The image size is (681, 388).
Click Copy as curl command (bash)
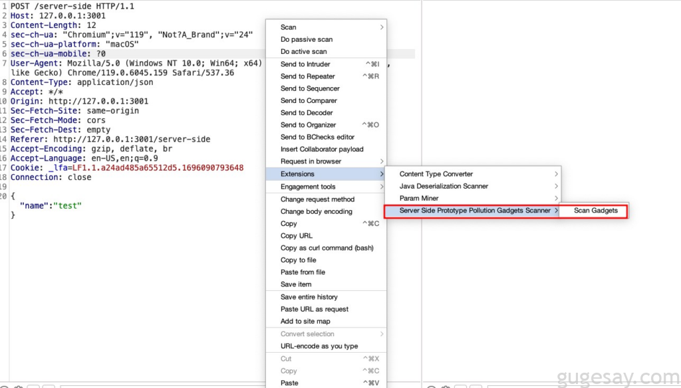[x=327, y=248]
